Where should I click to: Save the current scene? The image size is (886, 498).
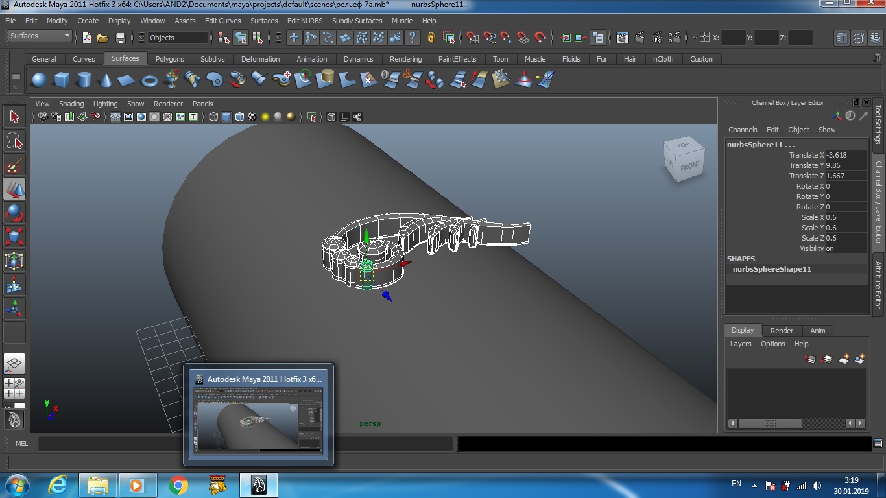pos(120,38)
